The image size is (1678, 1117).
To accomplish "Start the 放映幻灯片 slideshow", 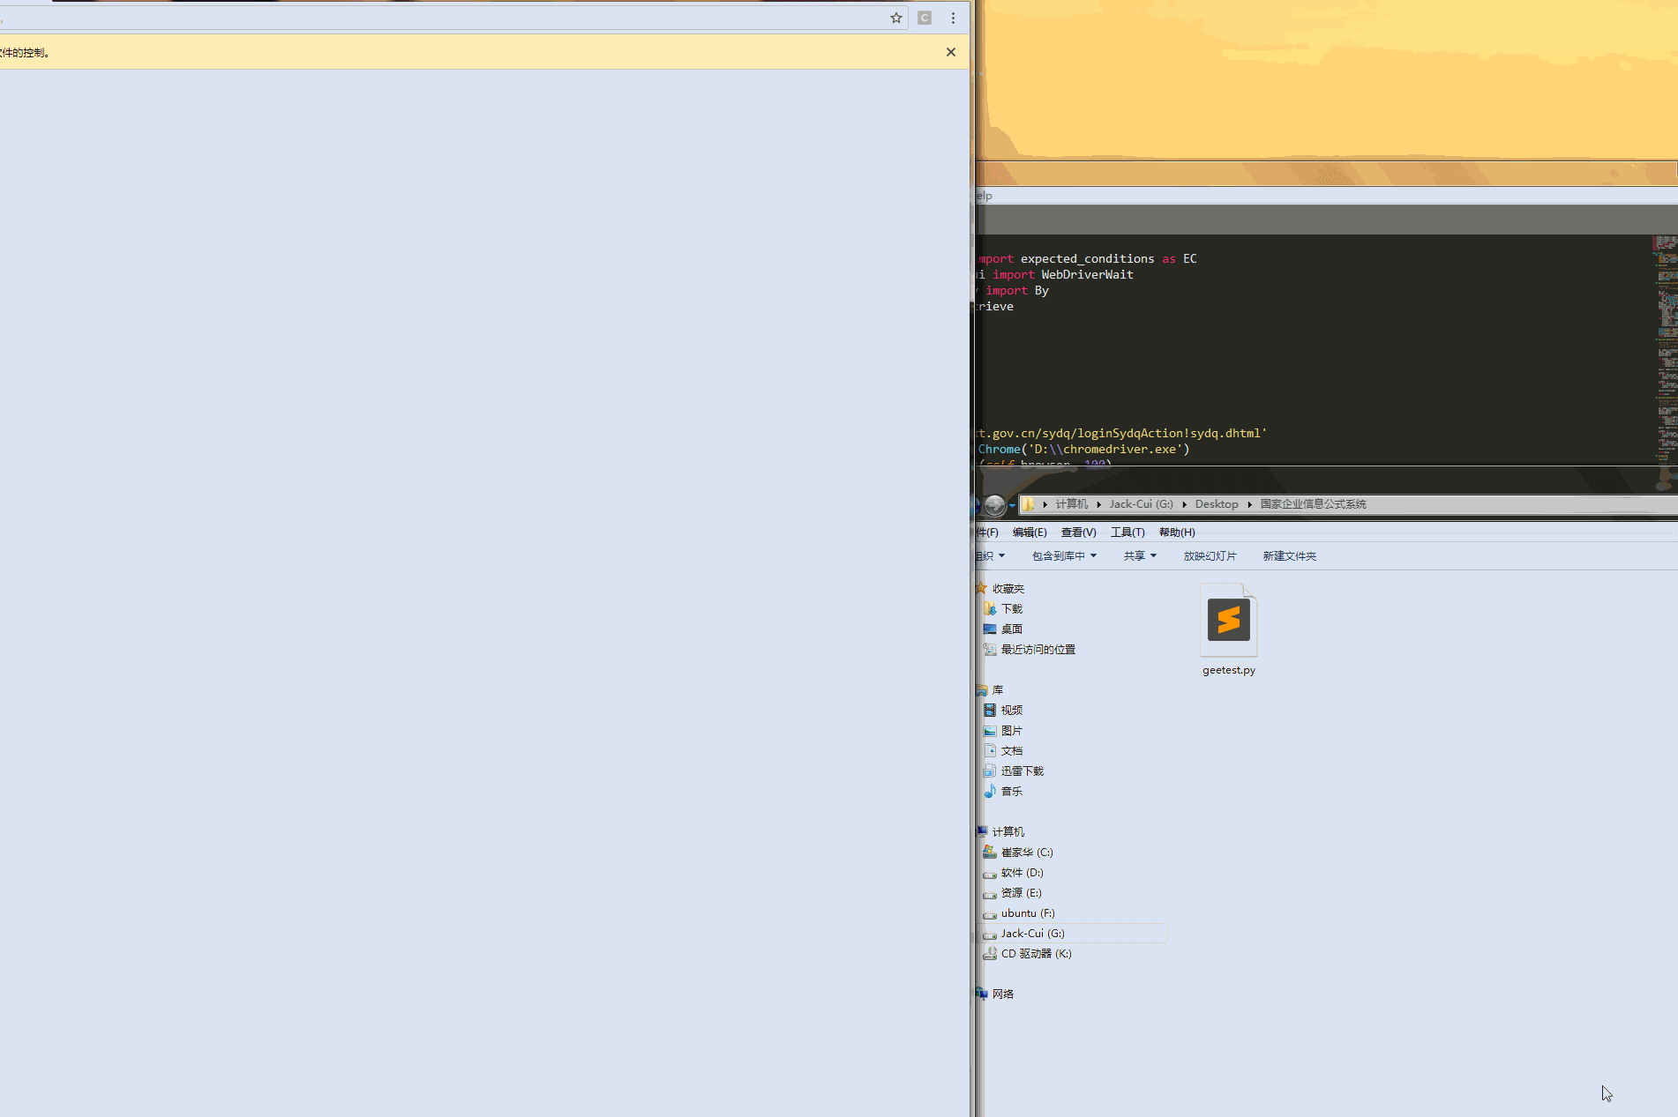I will click(1210, 556).
